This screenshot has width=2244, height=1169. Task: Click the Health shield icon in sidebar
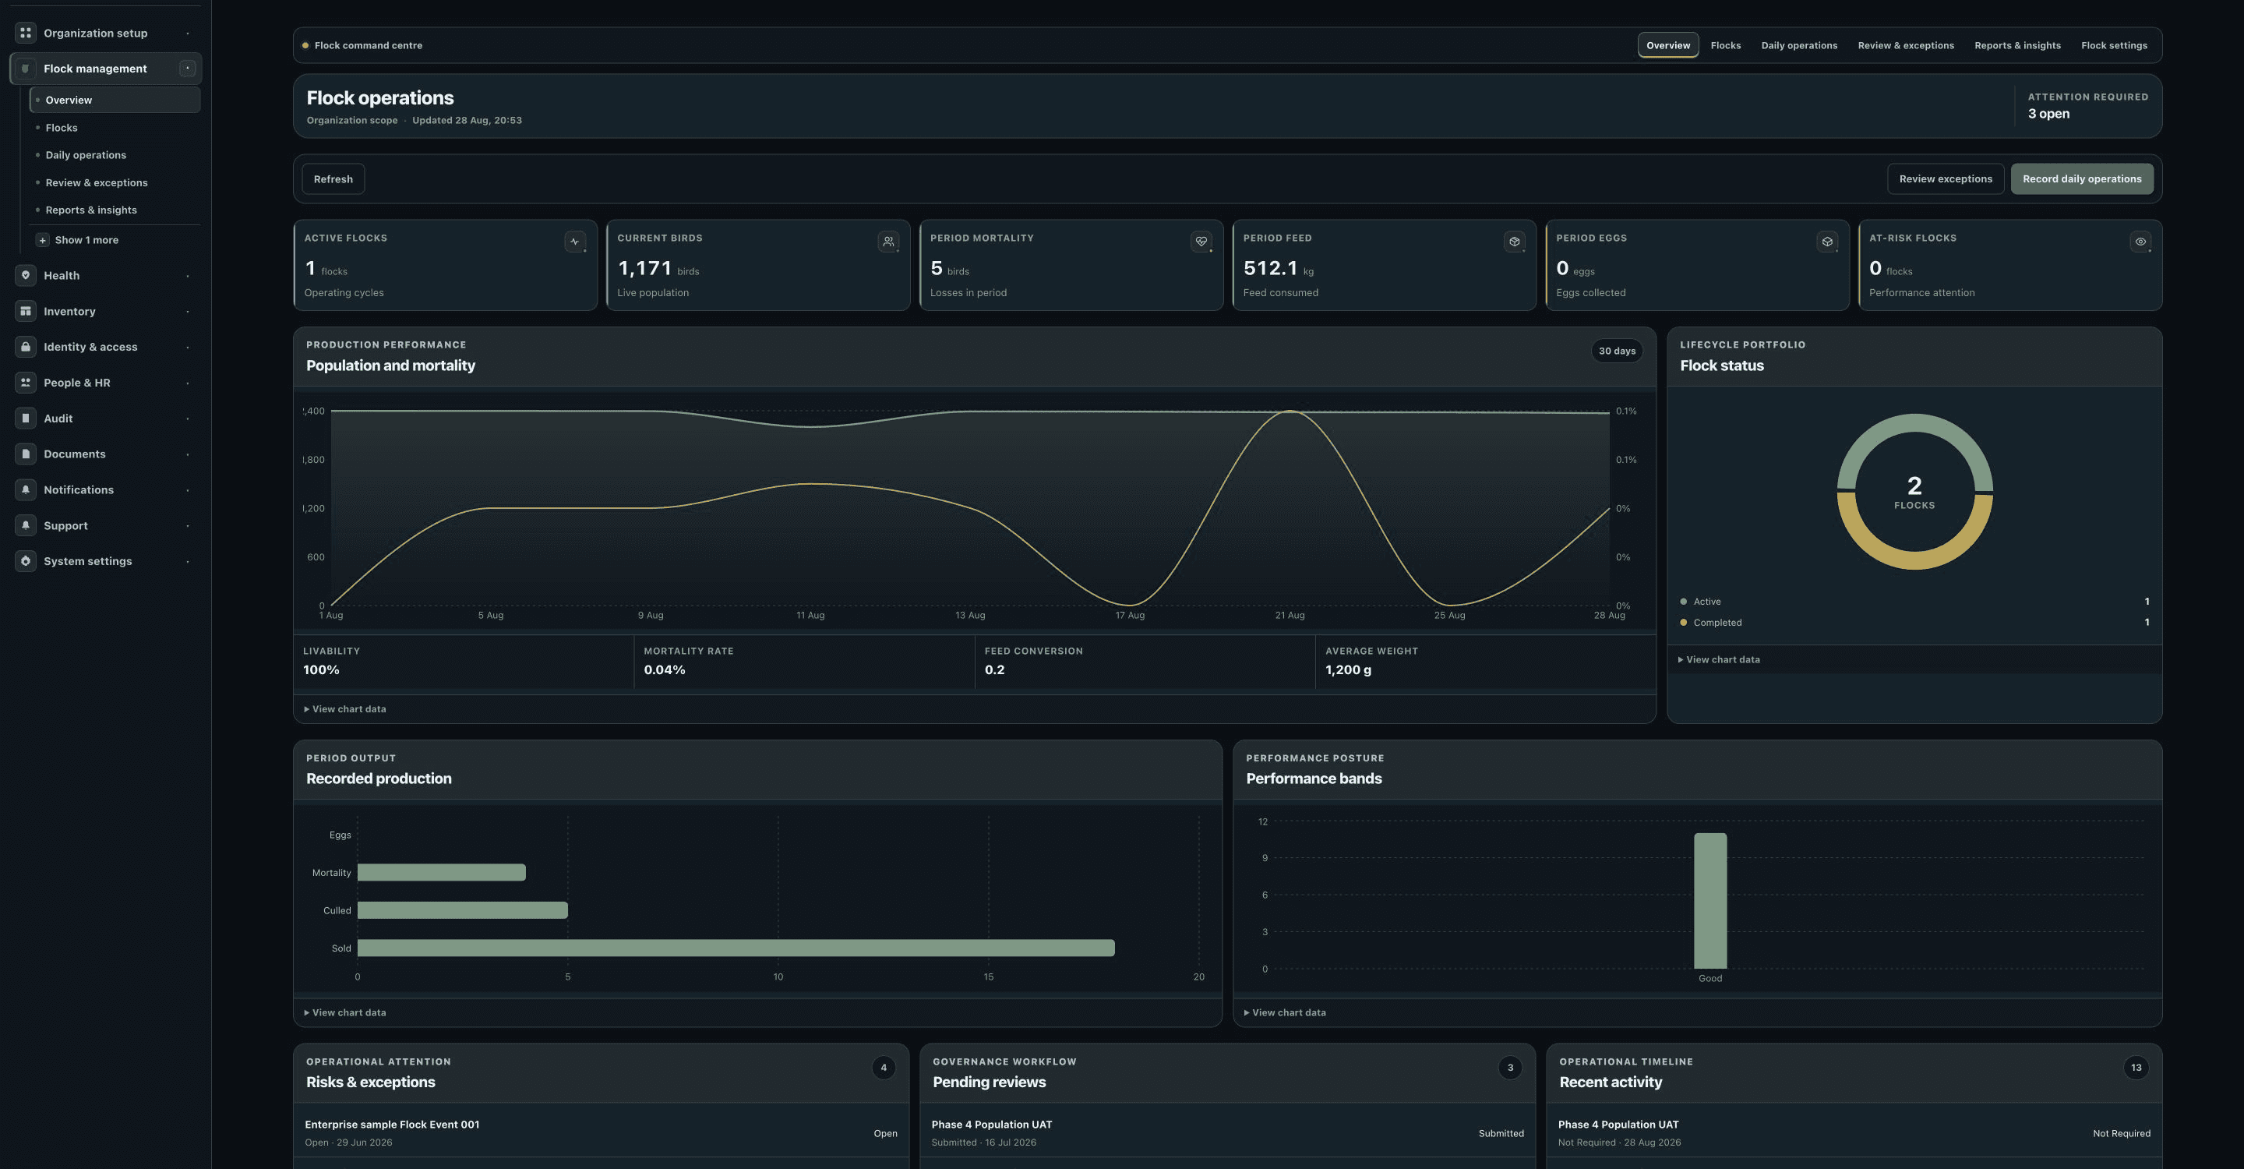click(x=25, y=275)
